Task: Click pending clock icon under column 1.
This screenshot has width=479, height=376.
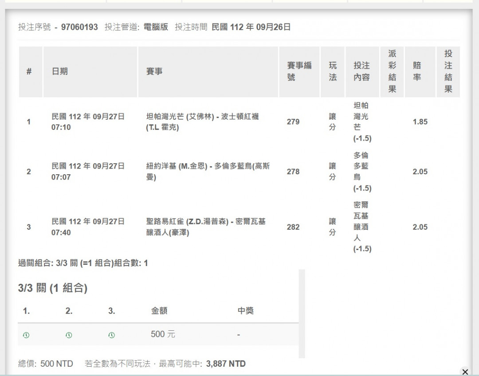Action: 26,335
